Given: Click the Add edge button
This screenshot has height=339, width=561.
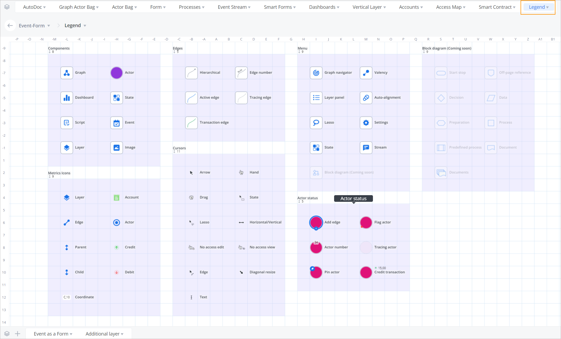Looking at the screenshot, I should pyautogui.click(x=316, y=221).
